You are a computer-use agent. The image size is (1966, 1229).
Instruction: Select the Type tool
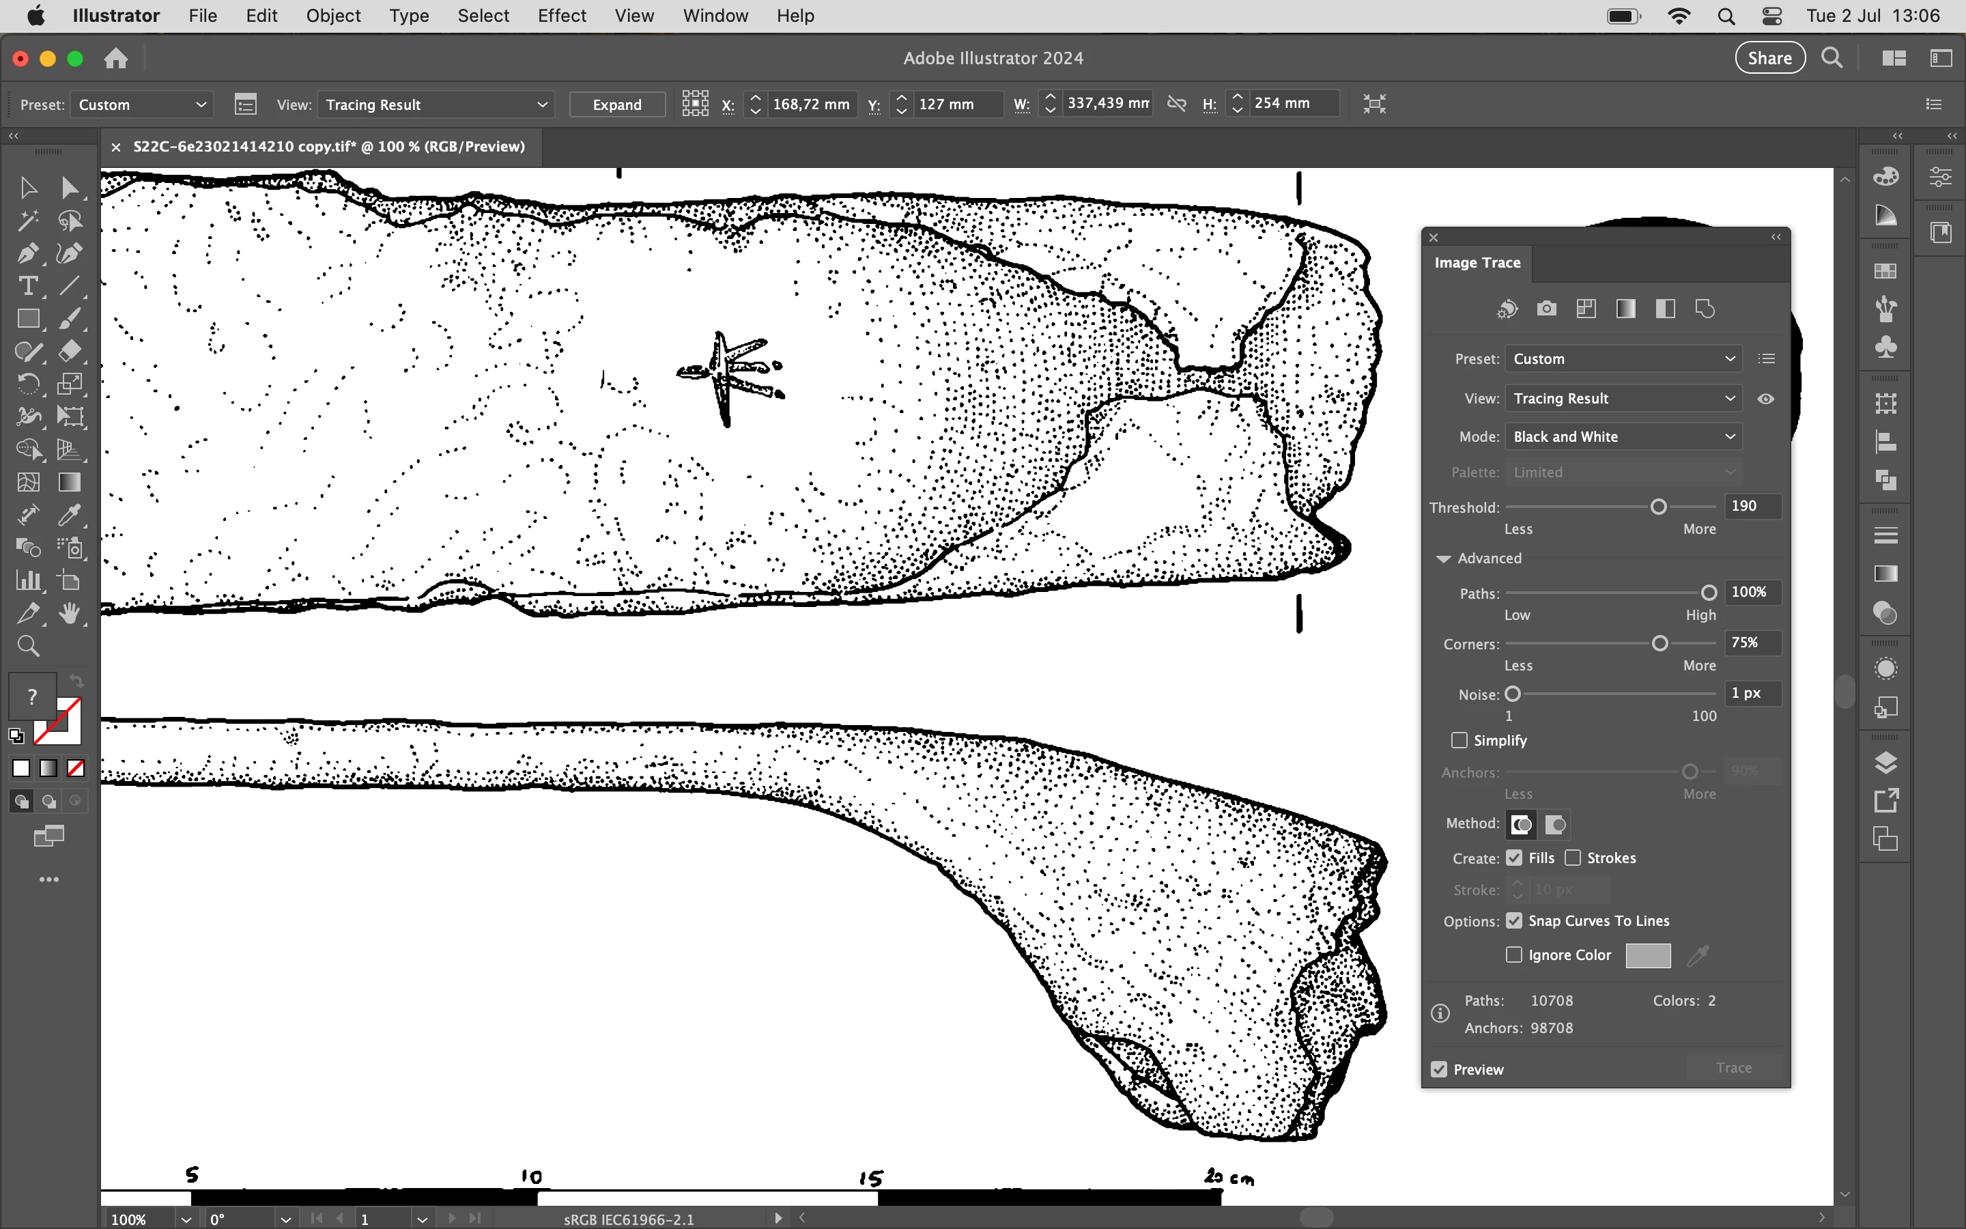[x=27, y=286]
